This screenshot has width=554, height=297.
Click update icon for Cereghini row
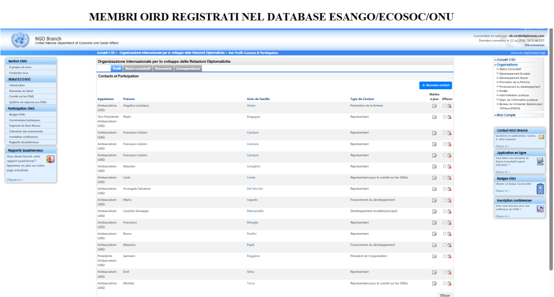click(x=434, y=167)
